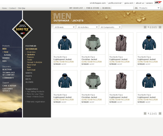This screenshot has height=136, width=163.
Task: Select Fleeces subcategory
Action: coord(30,57)
